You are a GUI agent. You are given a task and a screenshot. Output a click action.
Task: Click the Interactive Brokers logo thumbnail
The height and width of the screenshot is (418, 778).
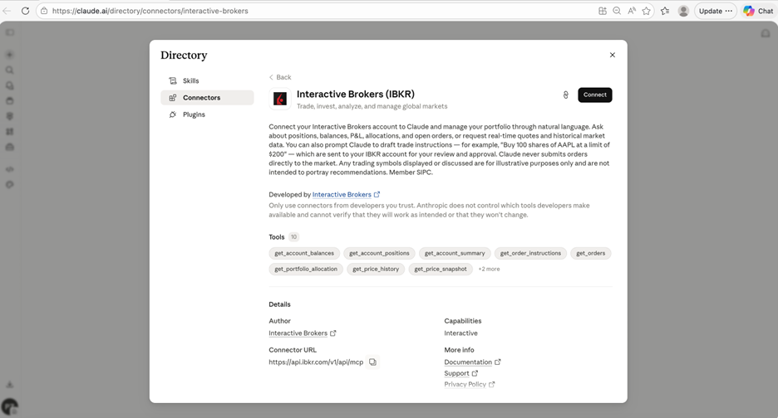(x=280, y=99)
